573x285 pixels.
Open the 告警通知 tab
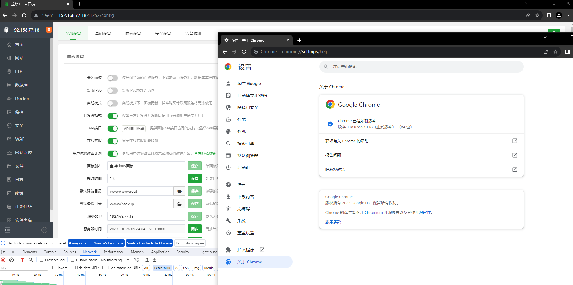click(193, 33)
